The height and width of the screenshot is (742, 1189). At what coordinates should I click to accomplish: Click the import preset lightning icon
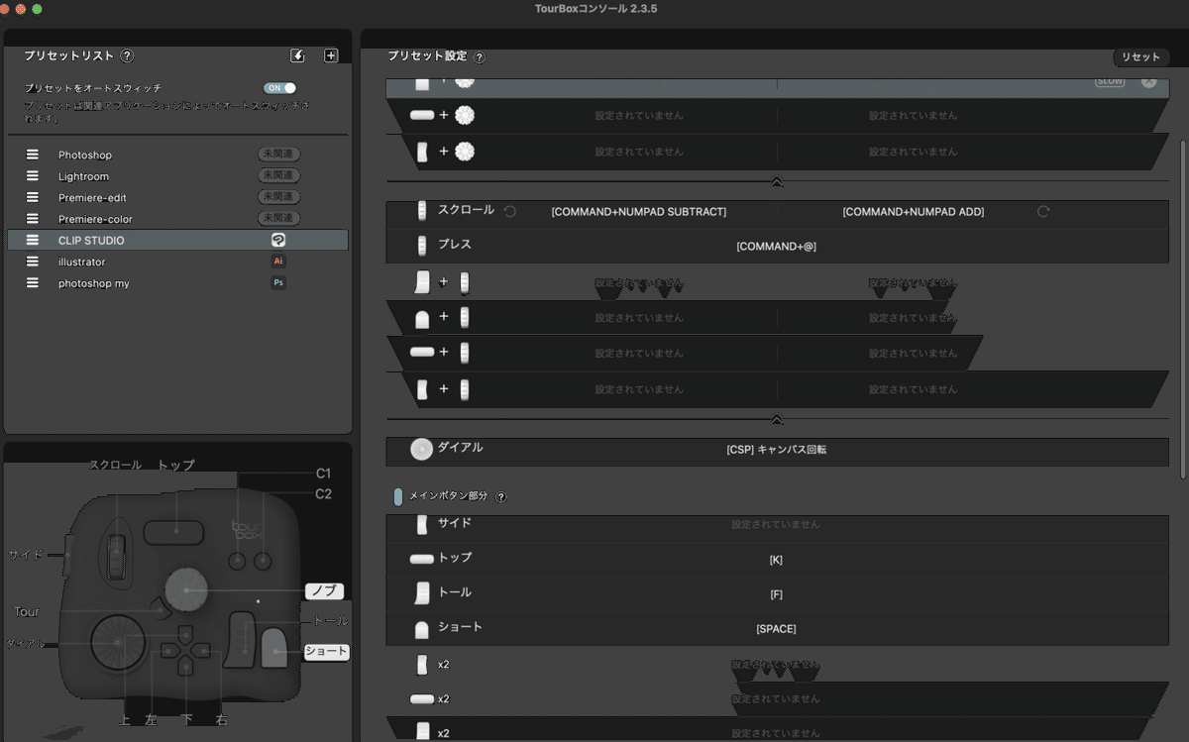[297, 55]
